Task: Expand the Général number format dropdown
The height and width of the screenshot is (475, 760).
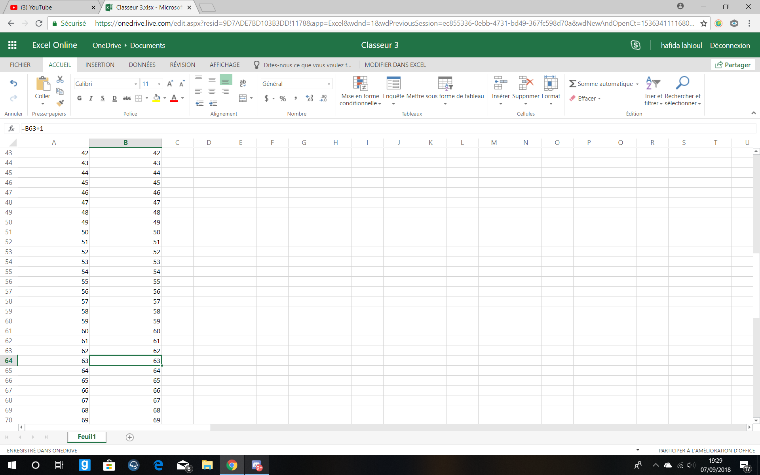Action: (329, 84)
